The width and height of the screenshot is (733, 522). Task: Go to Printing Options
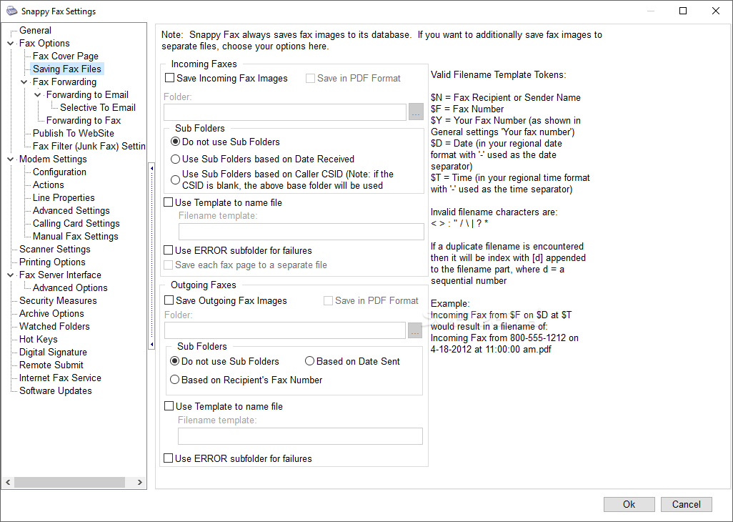[x=52, y=262]
